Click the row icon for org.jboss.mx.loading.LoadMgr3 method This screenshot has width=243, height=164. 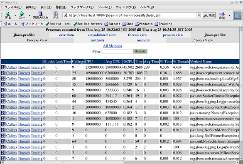pyautogui.click(x=3, y=79)
